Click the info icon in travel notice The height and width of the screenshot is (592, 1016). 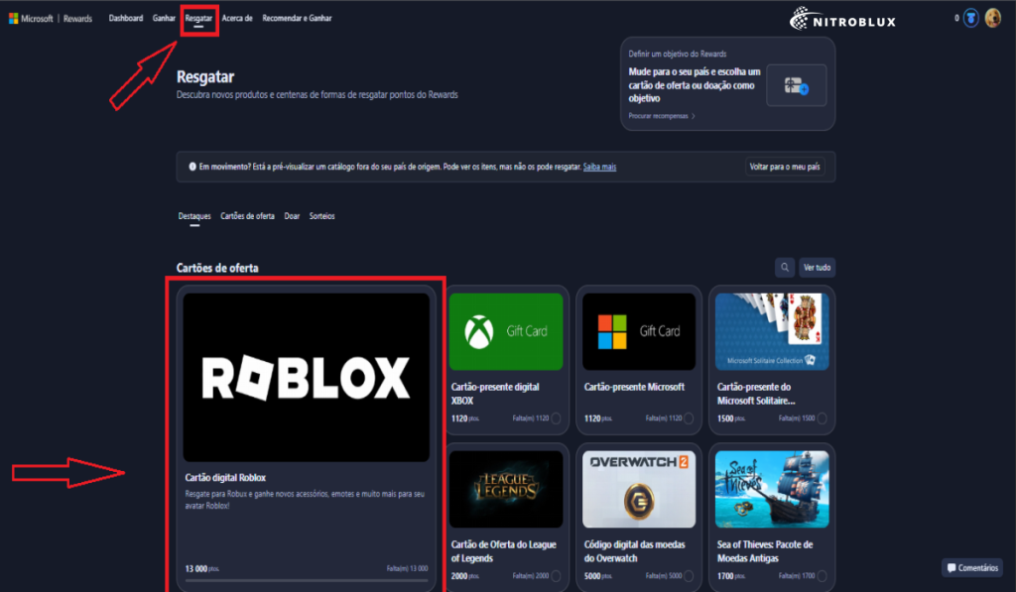click(192, 167)
